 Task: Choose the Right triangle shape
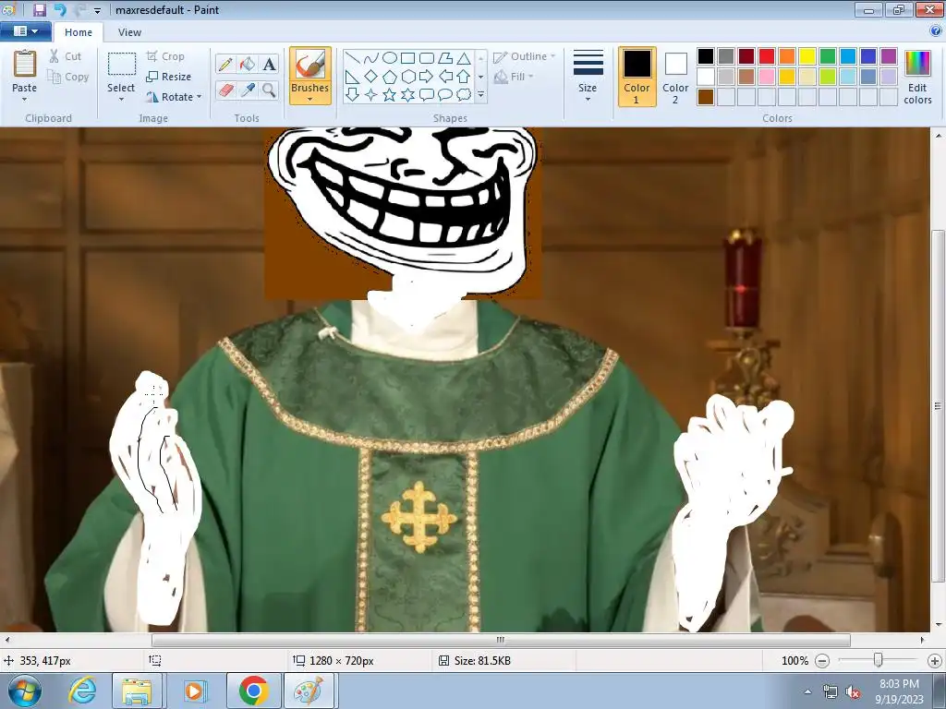pyautogui.click(x=352, y=77)
